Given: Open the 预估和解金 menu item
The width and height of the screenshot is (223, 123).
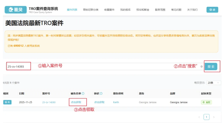Looking at the screenshot, I should coord(143,10).
